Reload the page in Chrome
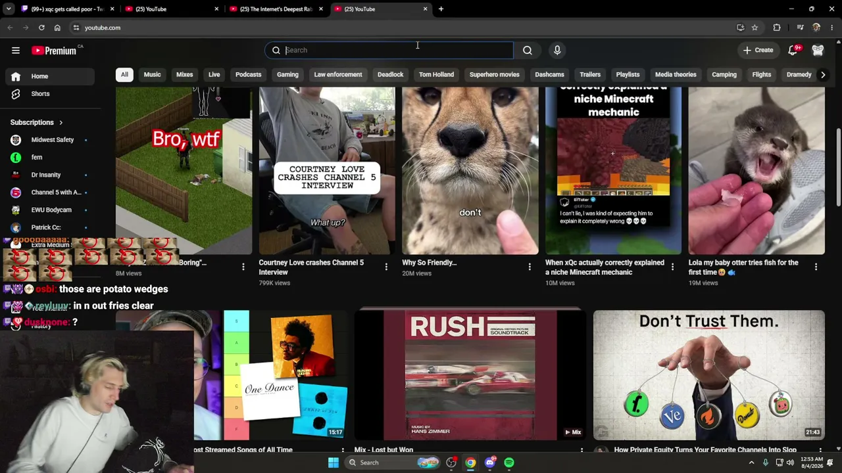Screen dimensions: 842x473 click(x=41, y=28)
